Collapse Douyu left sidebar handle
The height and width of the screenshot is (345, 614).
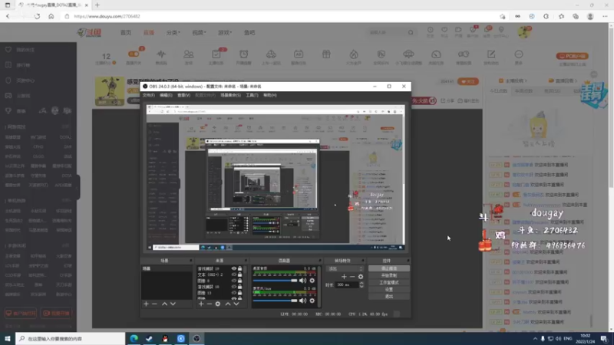(x=78, y=187)
